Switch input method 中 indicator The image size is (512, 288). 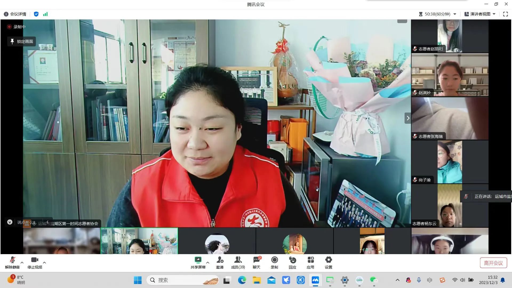point(430,280)
